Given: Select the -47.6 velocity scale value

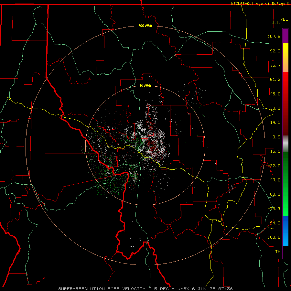Looking at the screenshot, I should 274,180.
